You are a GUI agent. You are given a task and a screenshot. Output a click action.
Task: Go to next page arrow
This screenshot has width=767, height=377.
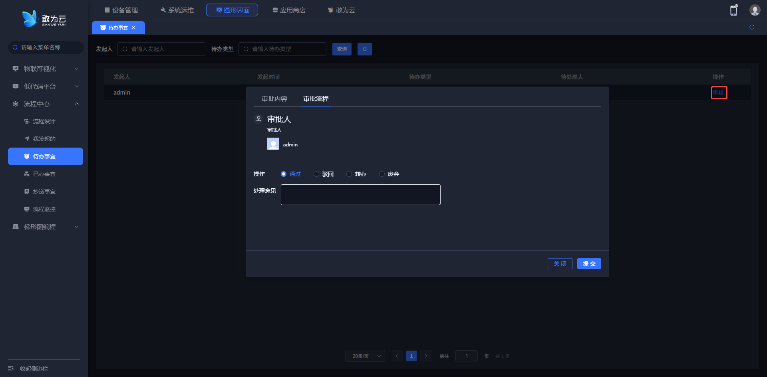pos(426,356)
